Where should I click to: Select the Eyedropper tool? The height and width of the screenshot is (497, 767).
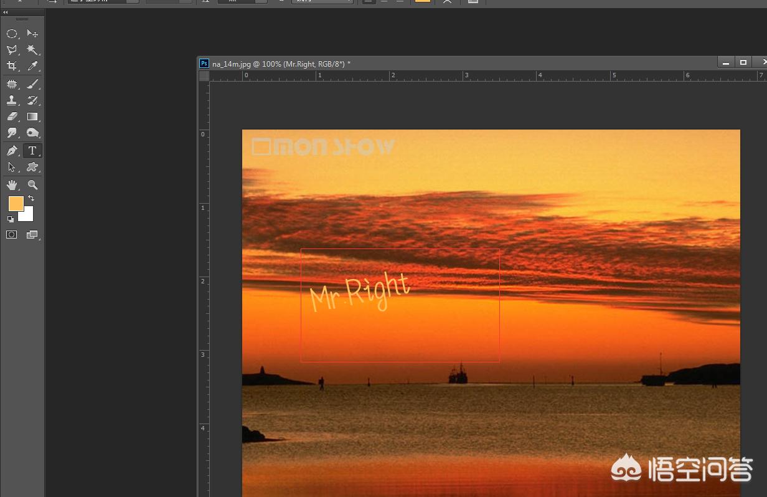(32, 66)
